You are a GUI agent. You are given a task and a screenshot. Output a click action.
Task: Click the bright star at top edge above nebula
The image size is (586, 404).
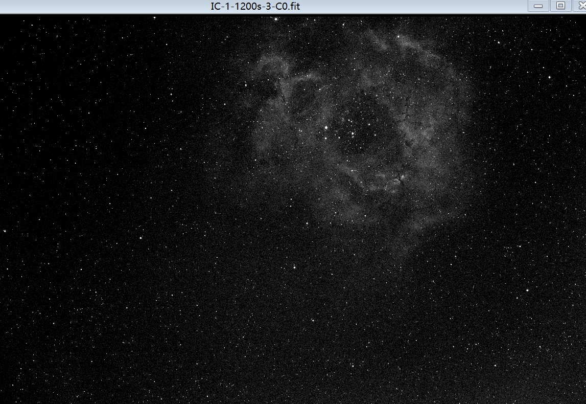[x=276, y=19]
